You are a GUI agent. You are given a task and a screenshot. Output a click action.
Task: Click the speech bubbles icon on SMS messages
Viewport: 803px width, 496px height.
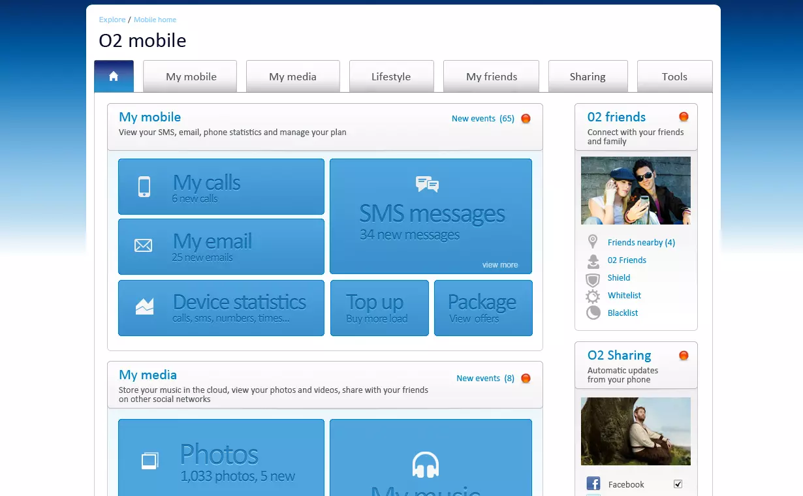(x=427, y=184)
